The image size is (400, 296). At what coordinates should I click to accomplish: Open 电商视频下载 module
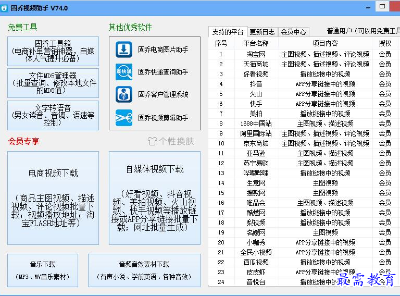[x=53, y=198]
